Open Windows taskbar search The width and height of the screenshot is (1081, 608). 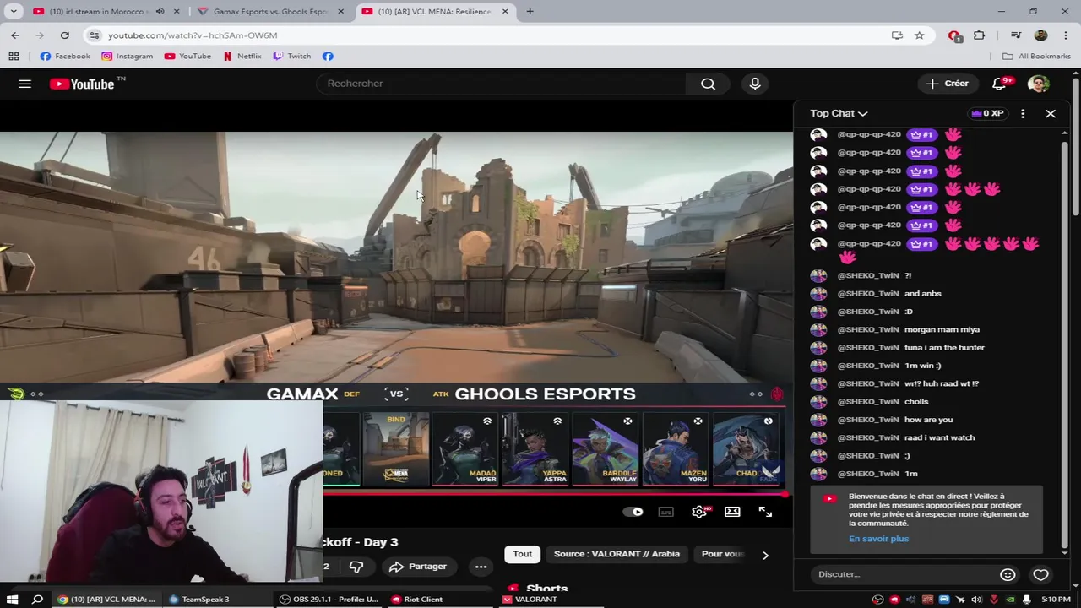(37, 600)
